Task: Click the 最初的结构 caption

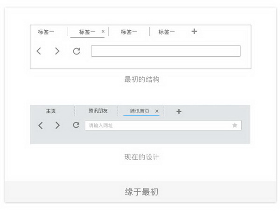Action: click(x=142, y=80)
